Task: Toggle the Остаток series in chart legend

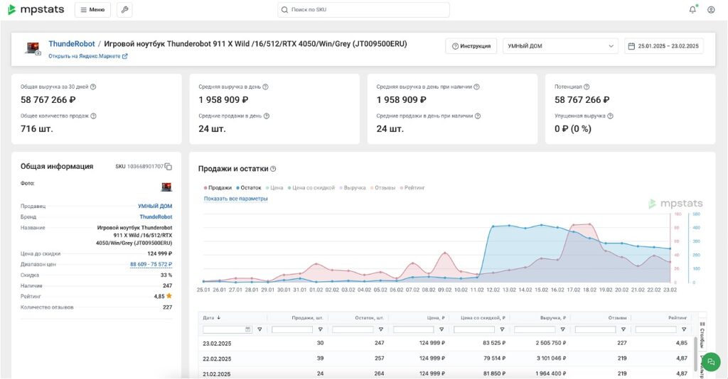Action: pyautogui.click(x=249, y=188)
